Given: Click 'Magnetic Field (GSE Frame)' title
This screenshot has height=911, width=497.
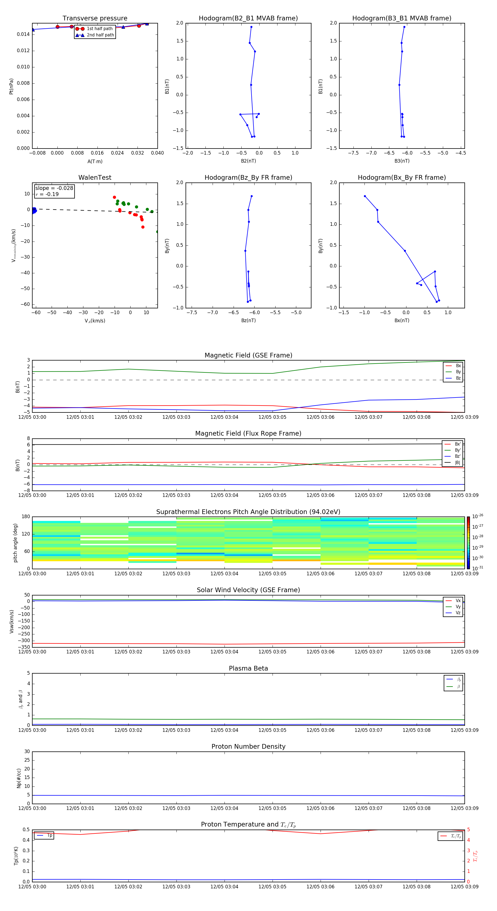Looking at the screenshot, I should click(248, 355).
